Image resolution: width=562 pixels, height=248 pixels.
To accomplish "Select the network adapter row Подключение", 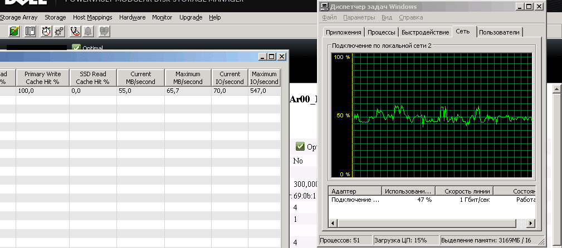I will (355, 200).
